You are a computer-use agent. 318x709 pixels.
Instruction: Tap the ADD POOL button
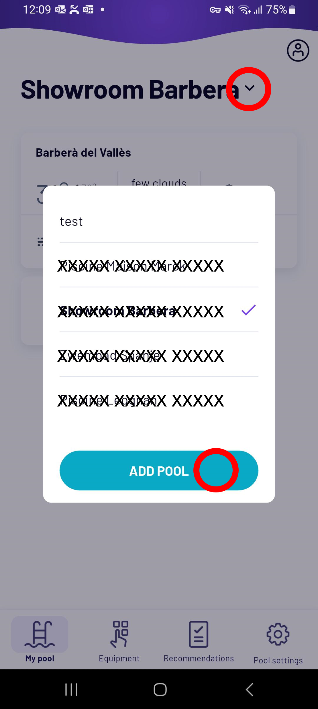tap(159, 470)
